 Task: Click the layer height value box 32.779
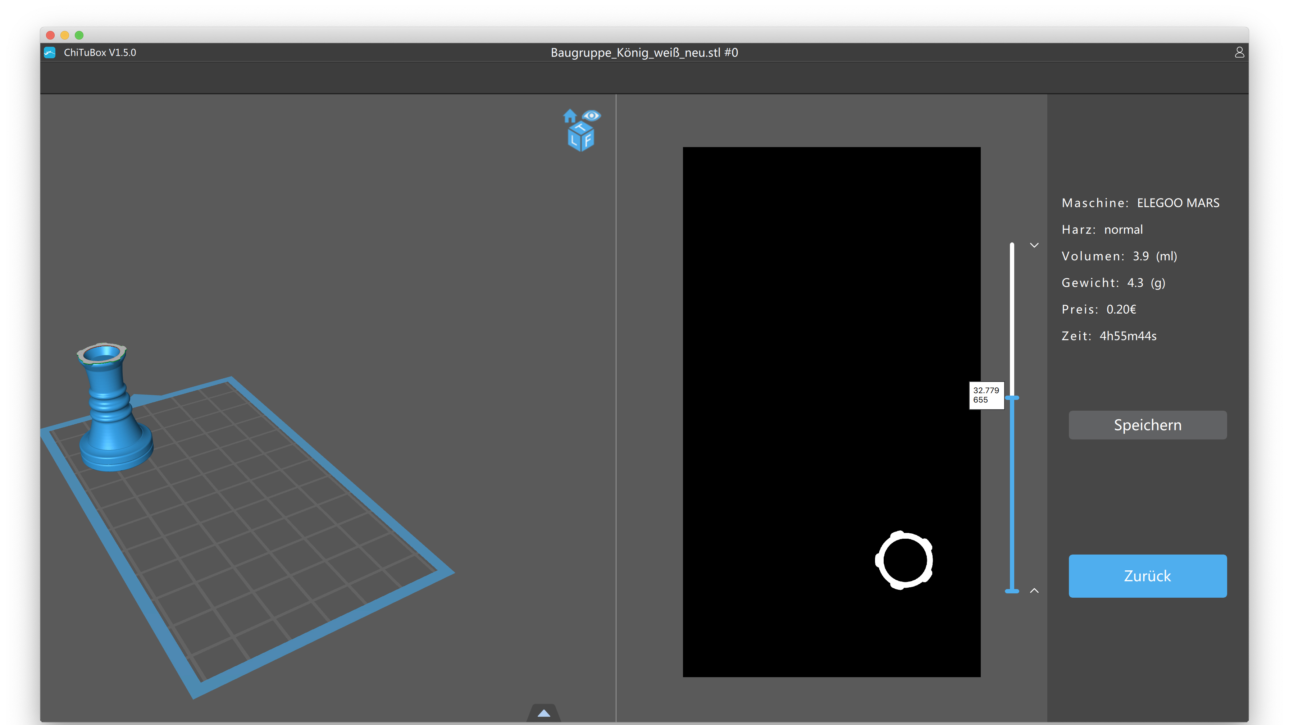(986, 395)
